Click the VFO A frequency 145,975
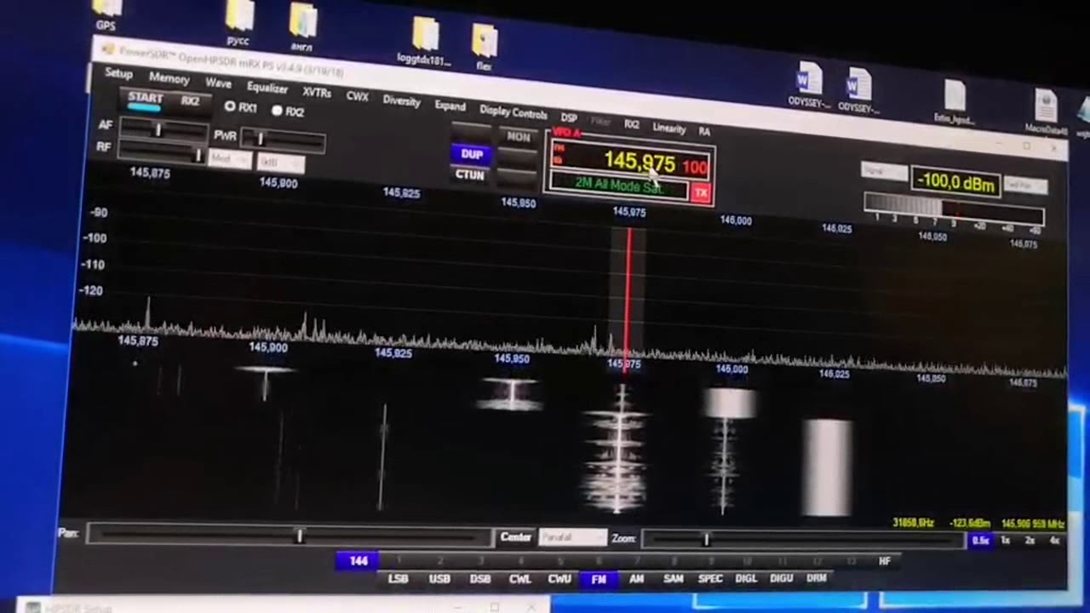 pos(640,161)
